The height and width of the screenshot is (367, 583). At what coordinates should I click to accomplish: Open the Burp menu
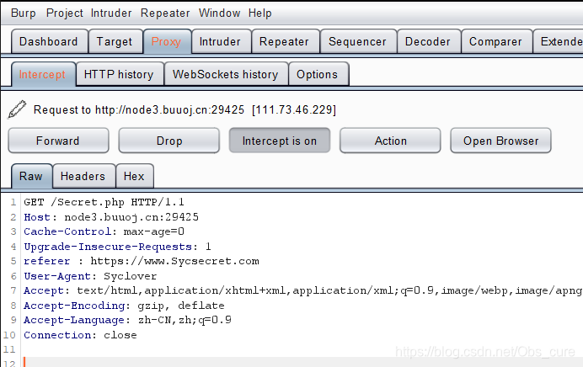coord(23,13)
